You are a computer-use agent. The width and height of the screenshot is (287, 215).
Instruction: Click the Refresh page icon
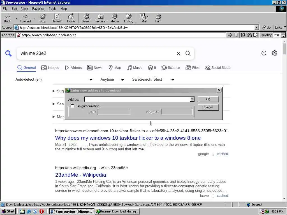(57, 18)
